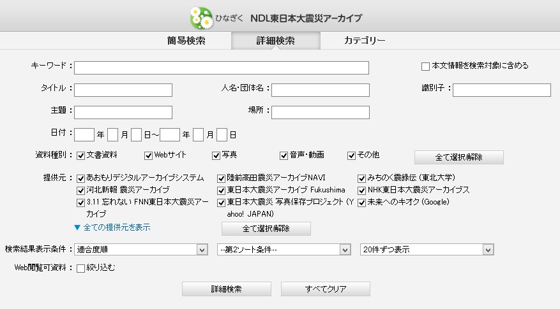Uncheck the Webサイト checkbox
Screen dimensions: 560x309
[148, 155]
